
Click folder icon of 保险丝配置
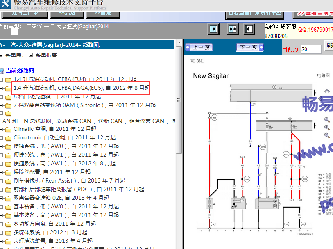pos(8,172)
